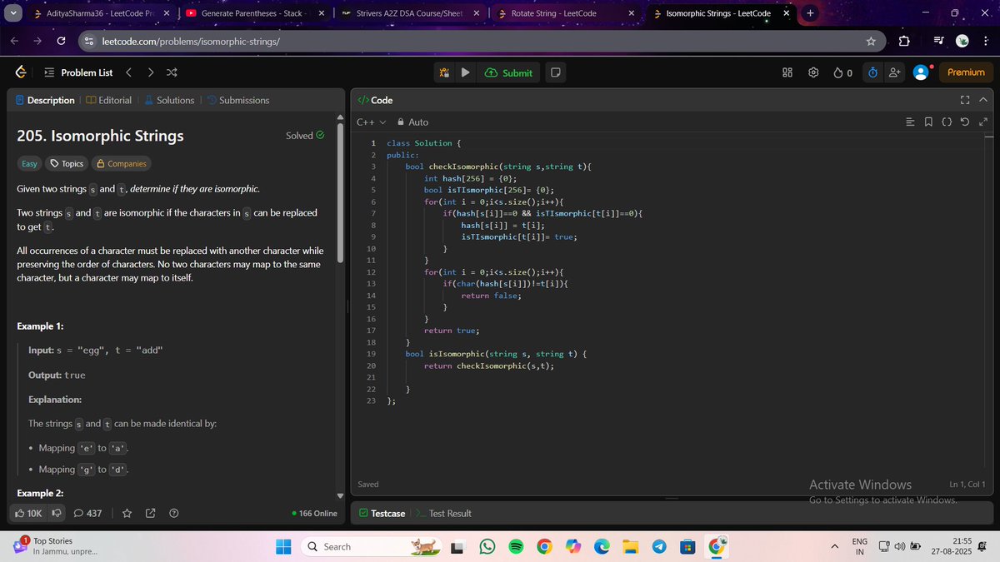Like the problem with 10K thumbs up
The image size is (1000, 562).
(29, 513)
